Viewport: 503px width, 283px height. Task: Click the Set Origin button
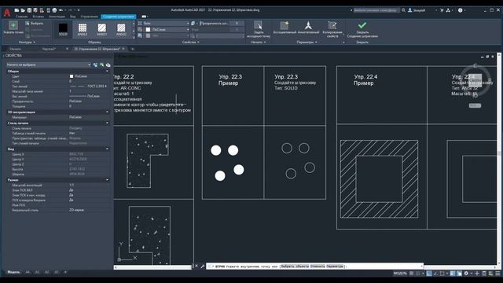tap(259, 29)
